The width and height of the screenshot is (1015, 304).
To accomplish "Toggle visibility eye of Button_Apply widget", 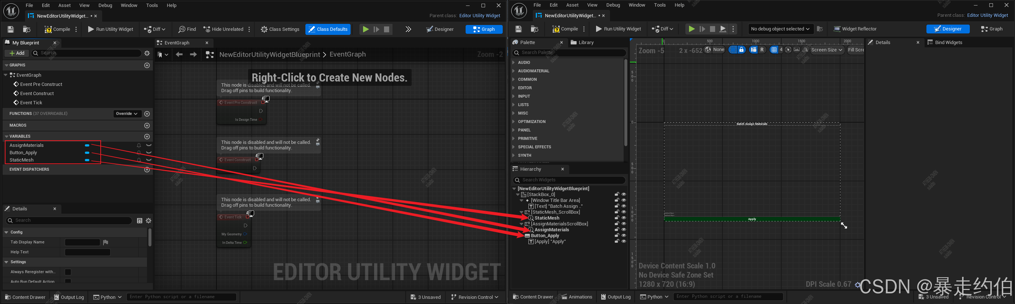I will pos(624,235).
